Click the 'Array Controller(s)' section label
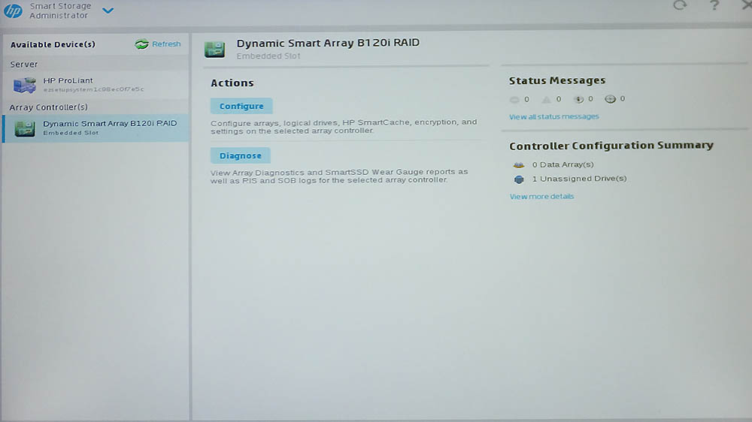The height and width of the screenshot is (422, 752). (48, 107)
